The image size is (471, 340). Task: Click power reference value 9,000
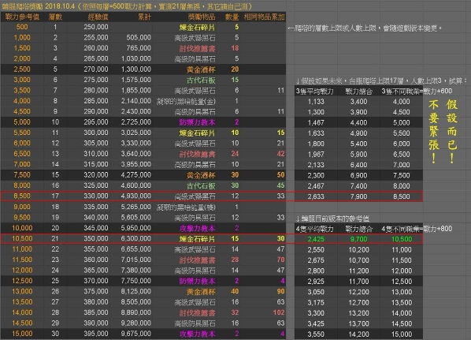(22, 207)
